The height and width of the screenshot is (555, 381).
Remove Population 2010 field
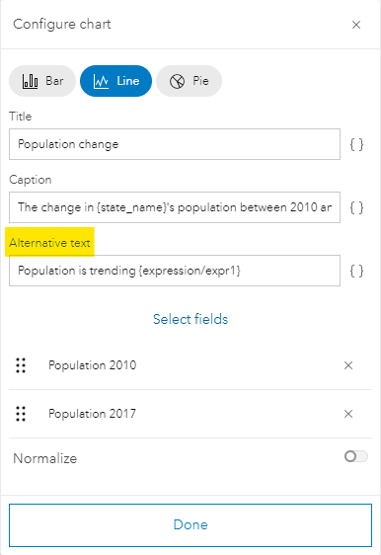[348, 365]
